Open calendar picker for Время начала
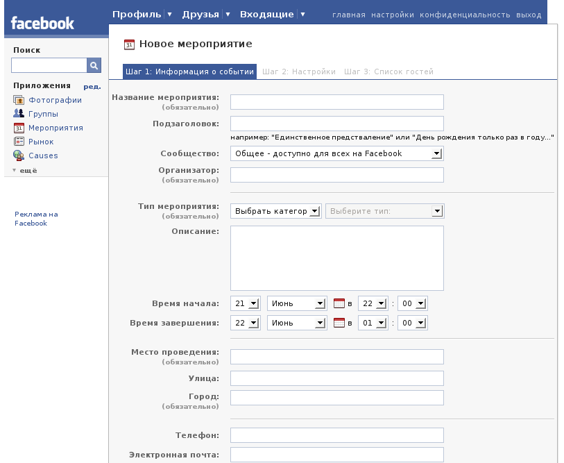This screenshot has height=463, width=564. [x=339, y=303]
